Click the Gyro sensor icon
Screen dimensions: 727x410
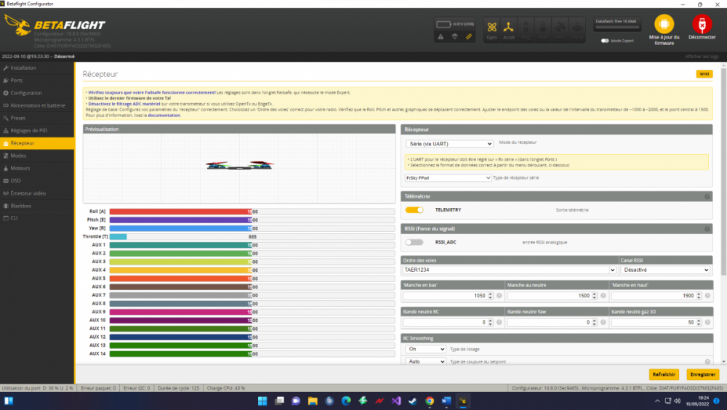pos(491,30)
